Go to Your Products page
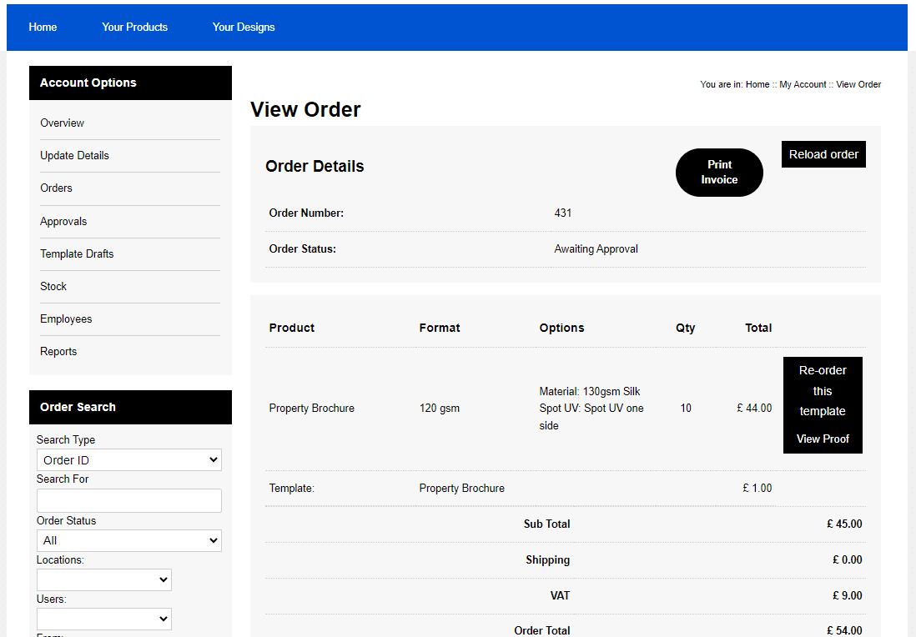 pyautogui.click(x=134, y=27)
